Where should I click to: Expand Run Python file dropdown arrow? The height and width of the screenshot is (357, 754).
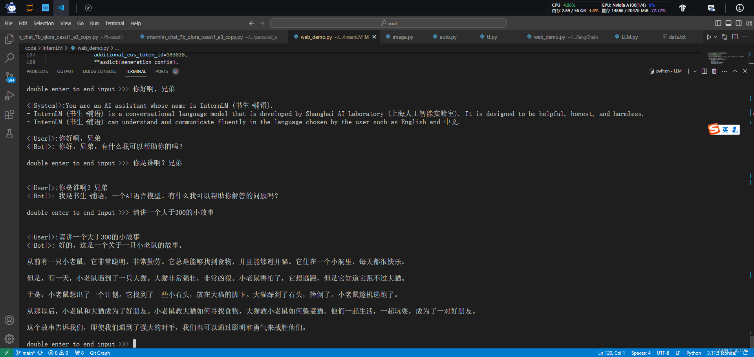pos(716,37)
